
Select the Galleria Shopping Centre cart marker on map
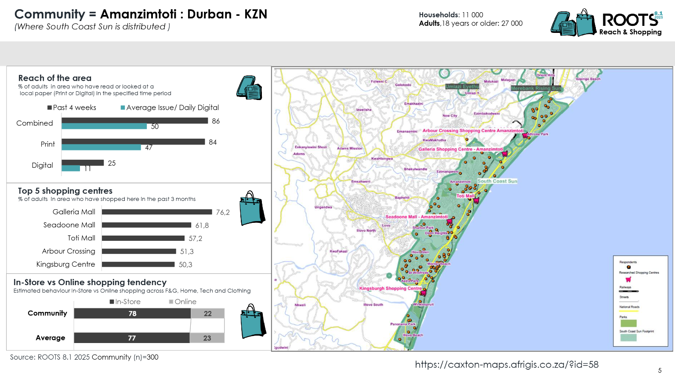coord(504,154)
